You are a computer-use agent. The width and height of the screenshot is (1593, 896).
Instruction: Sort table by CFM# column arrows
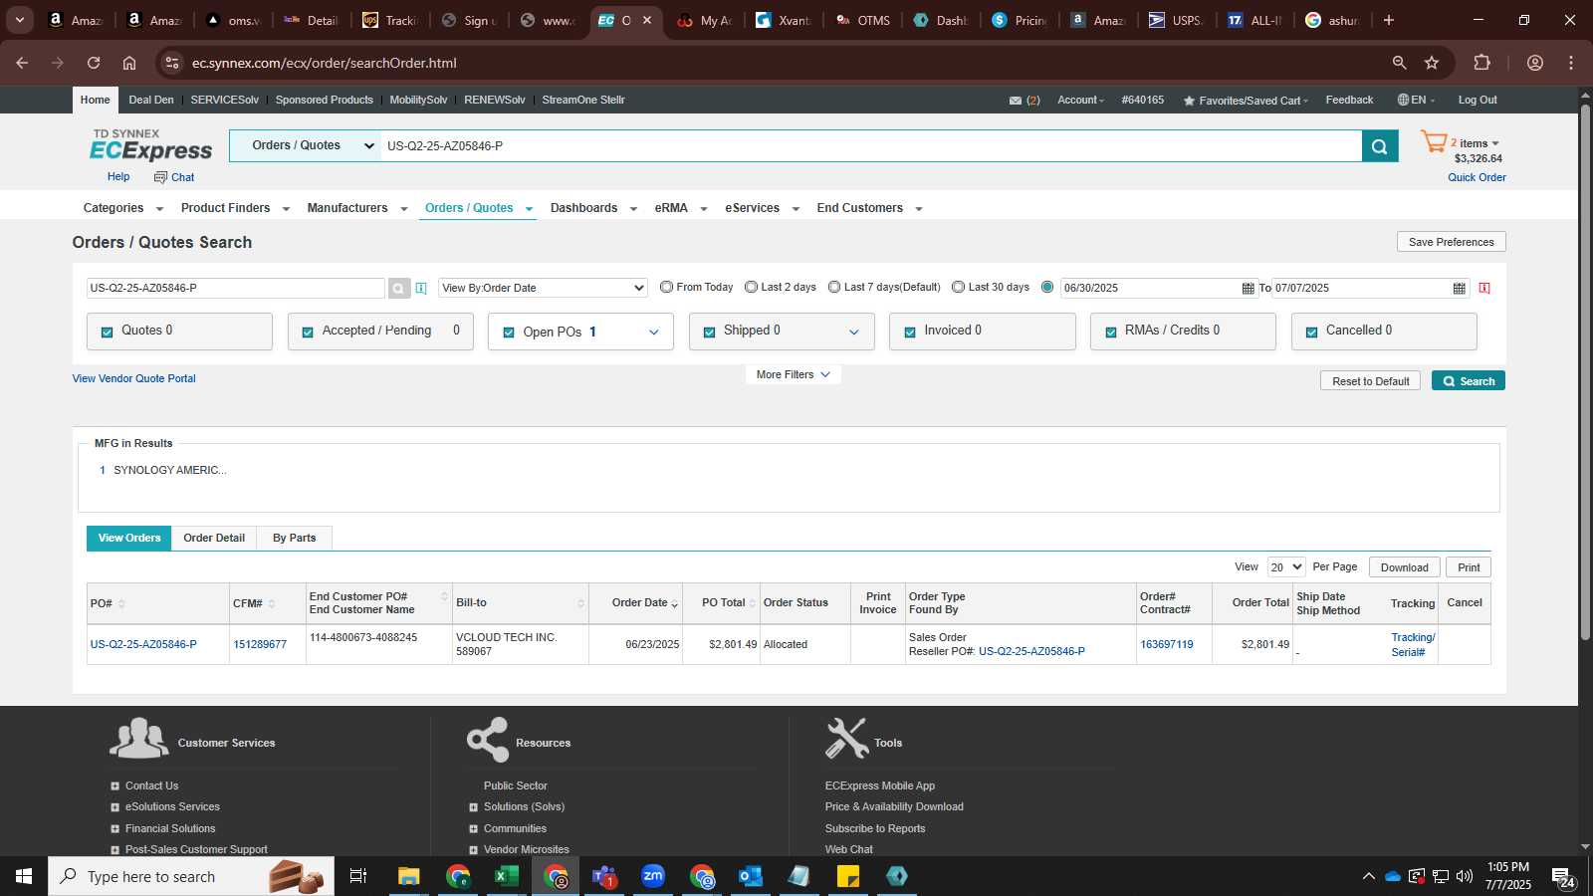pyautogui.click(x=271, y=604)
